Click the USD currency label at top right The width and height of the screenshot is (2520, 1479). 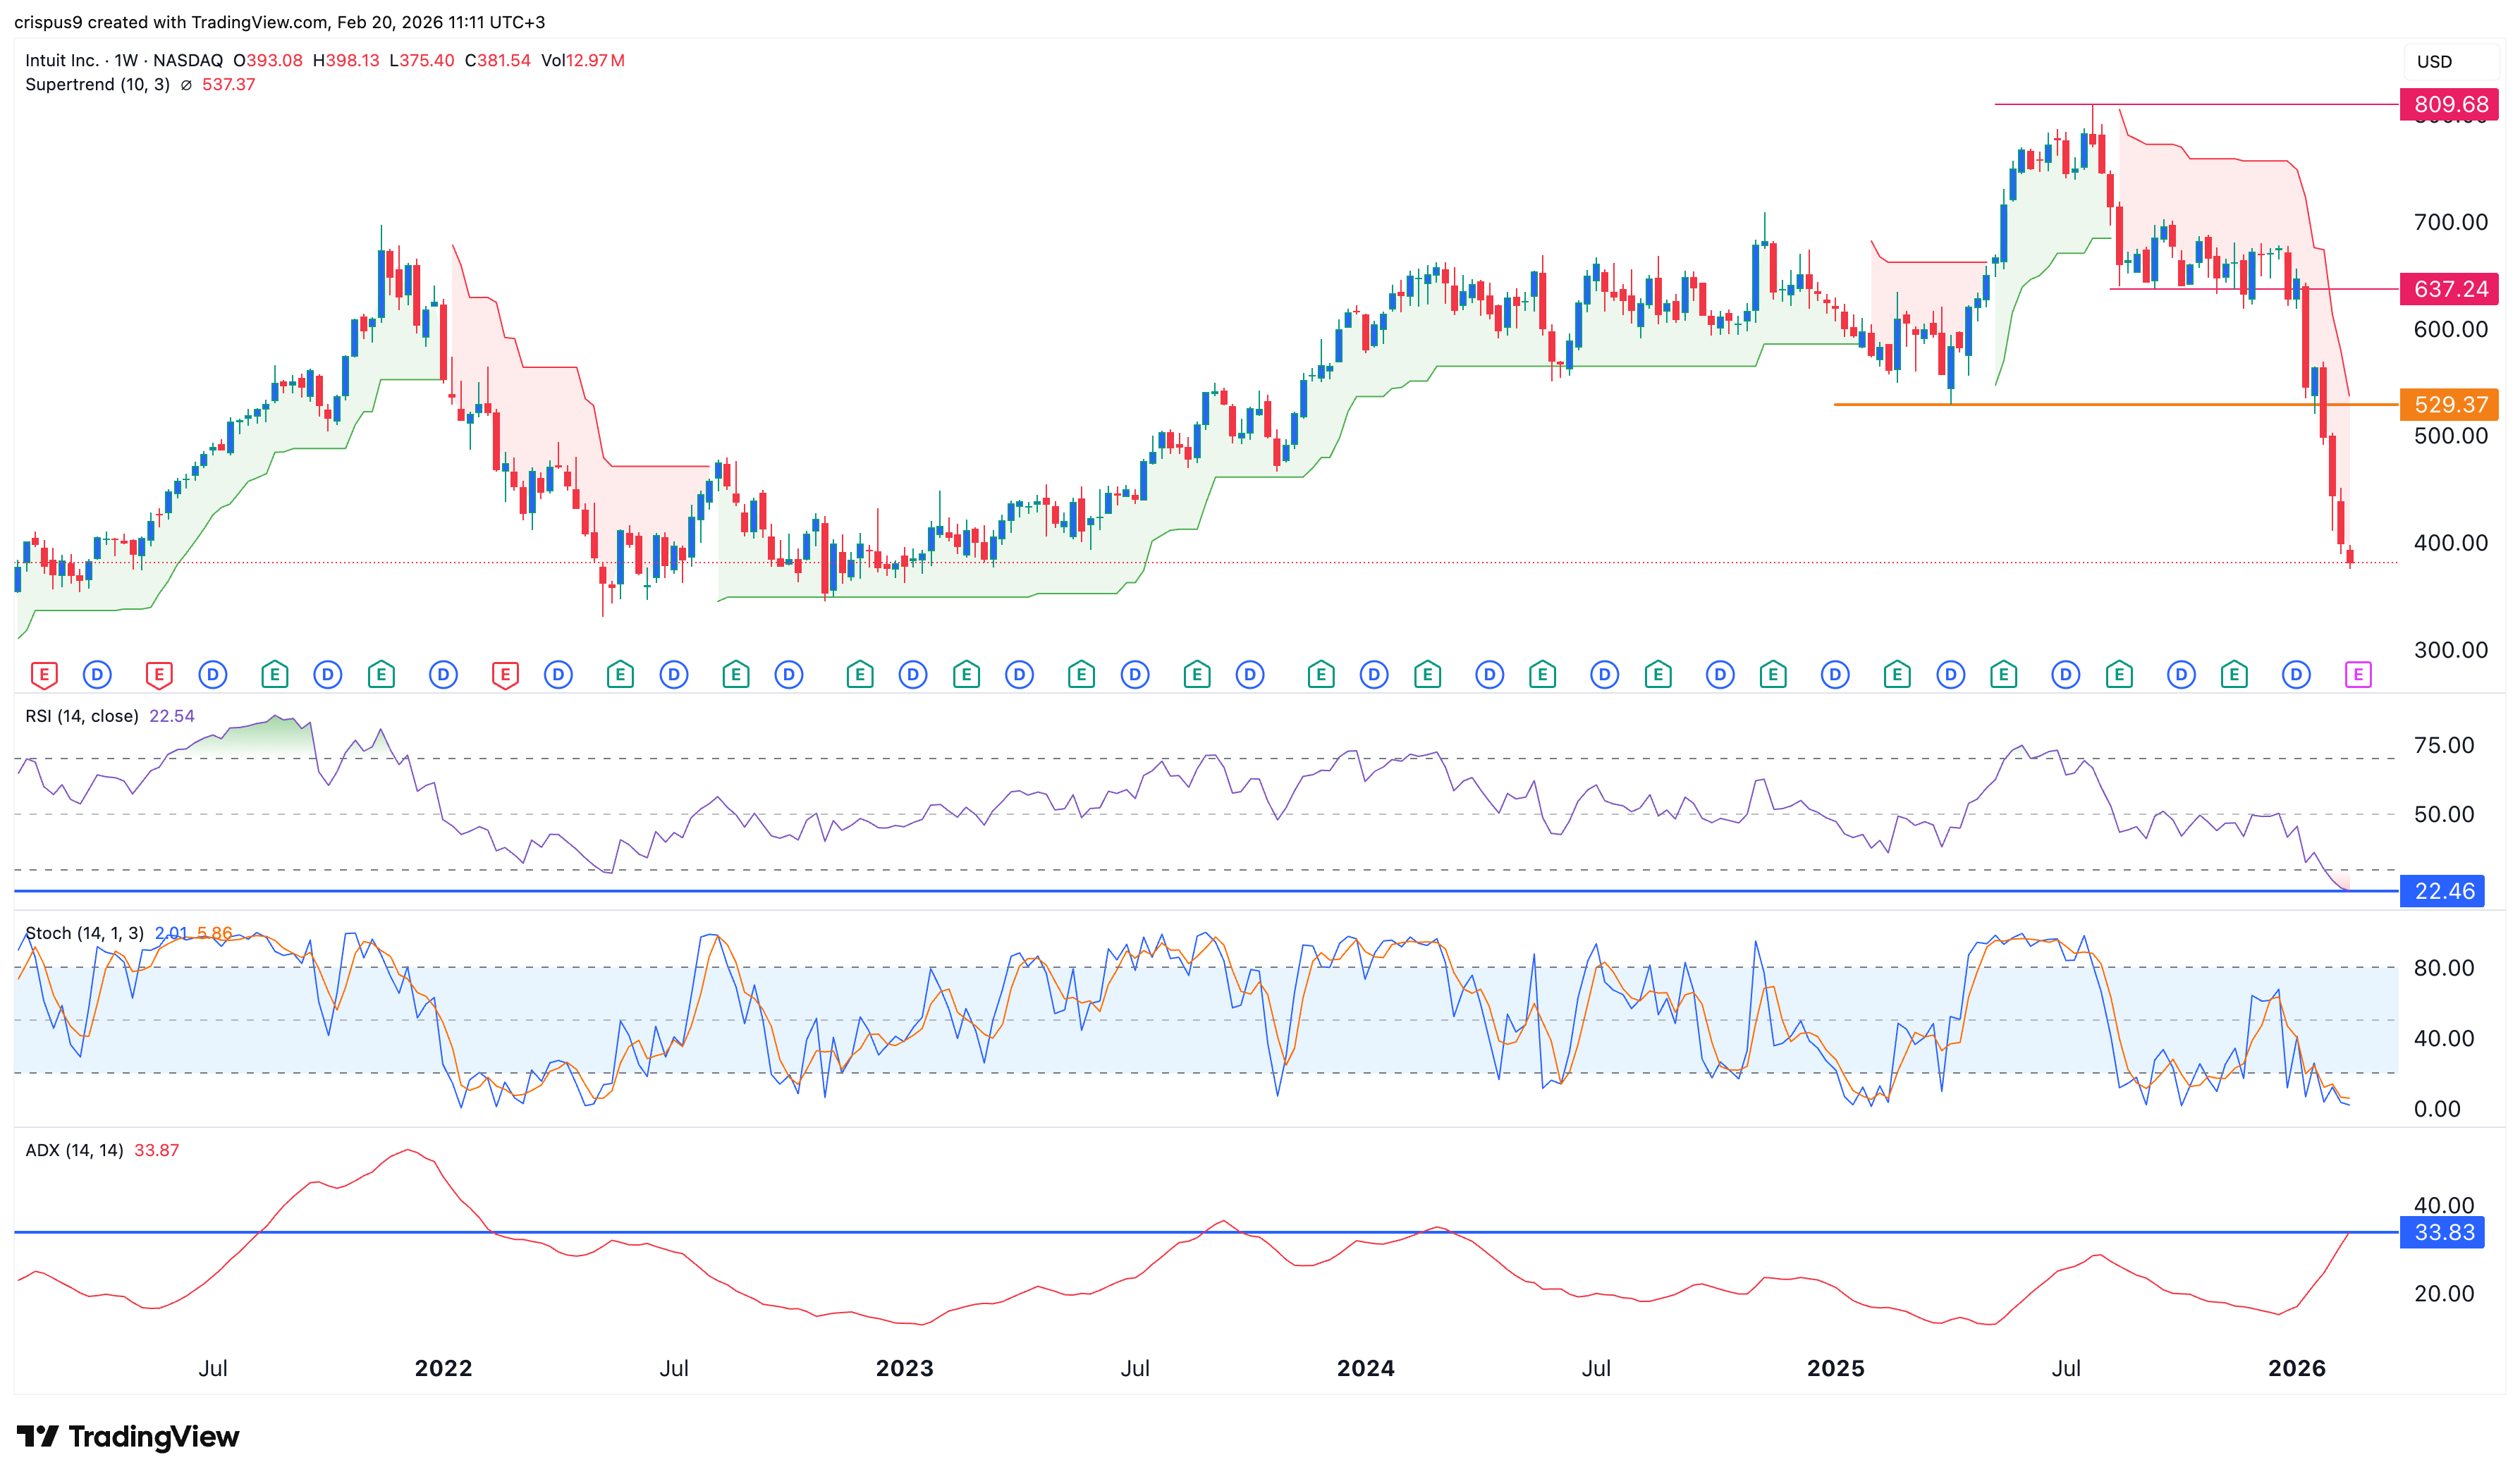(2433, 61)
